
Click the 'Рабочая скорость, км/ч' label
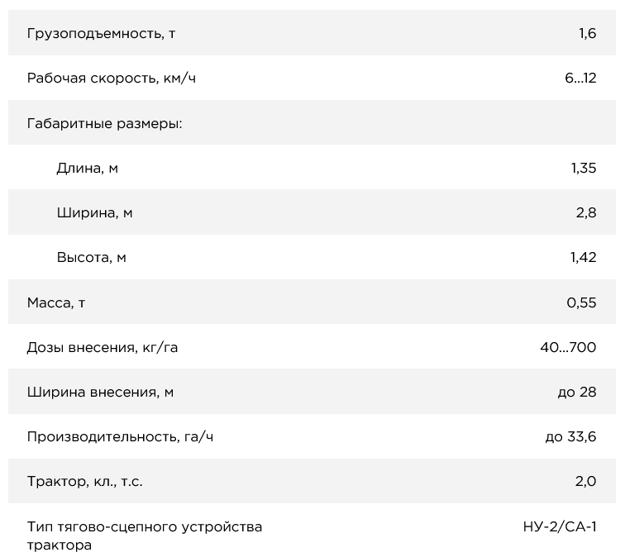112,79
